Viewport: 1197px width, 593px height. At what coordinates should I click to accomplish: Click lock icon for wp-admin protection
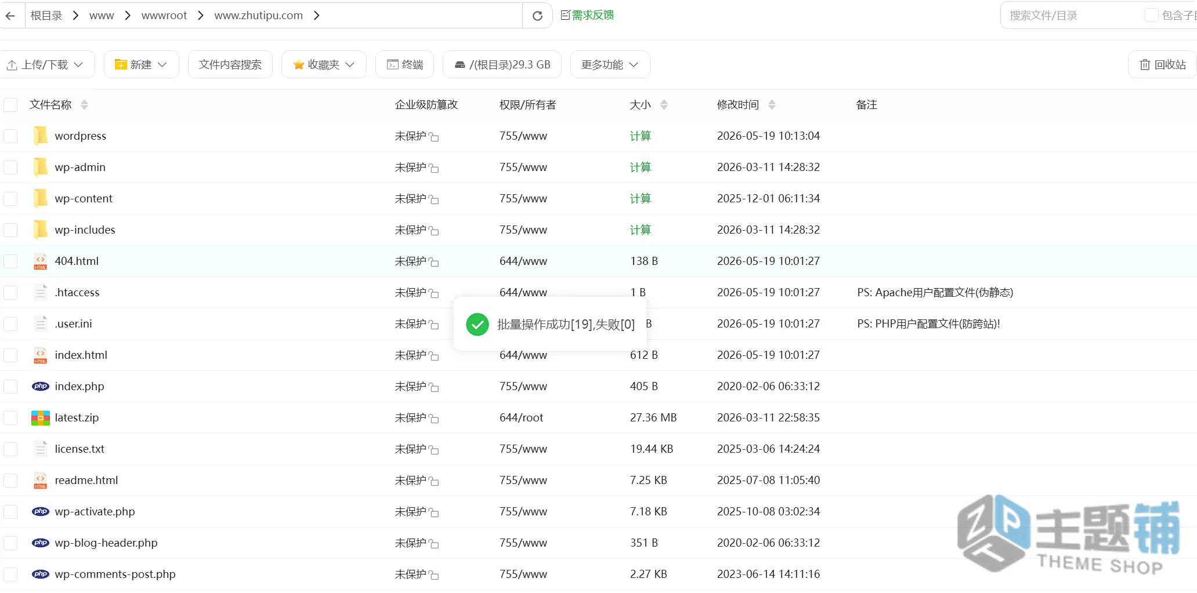click(x=433, y=168)
